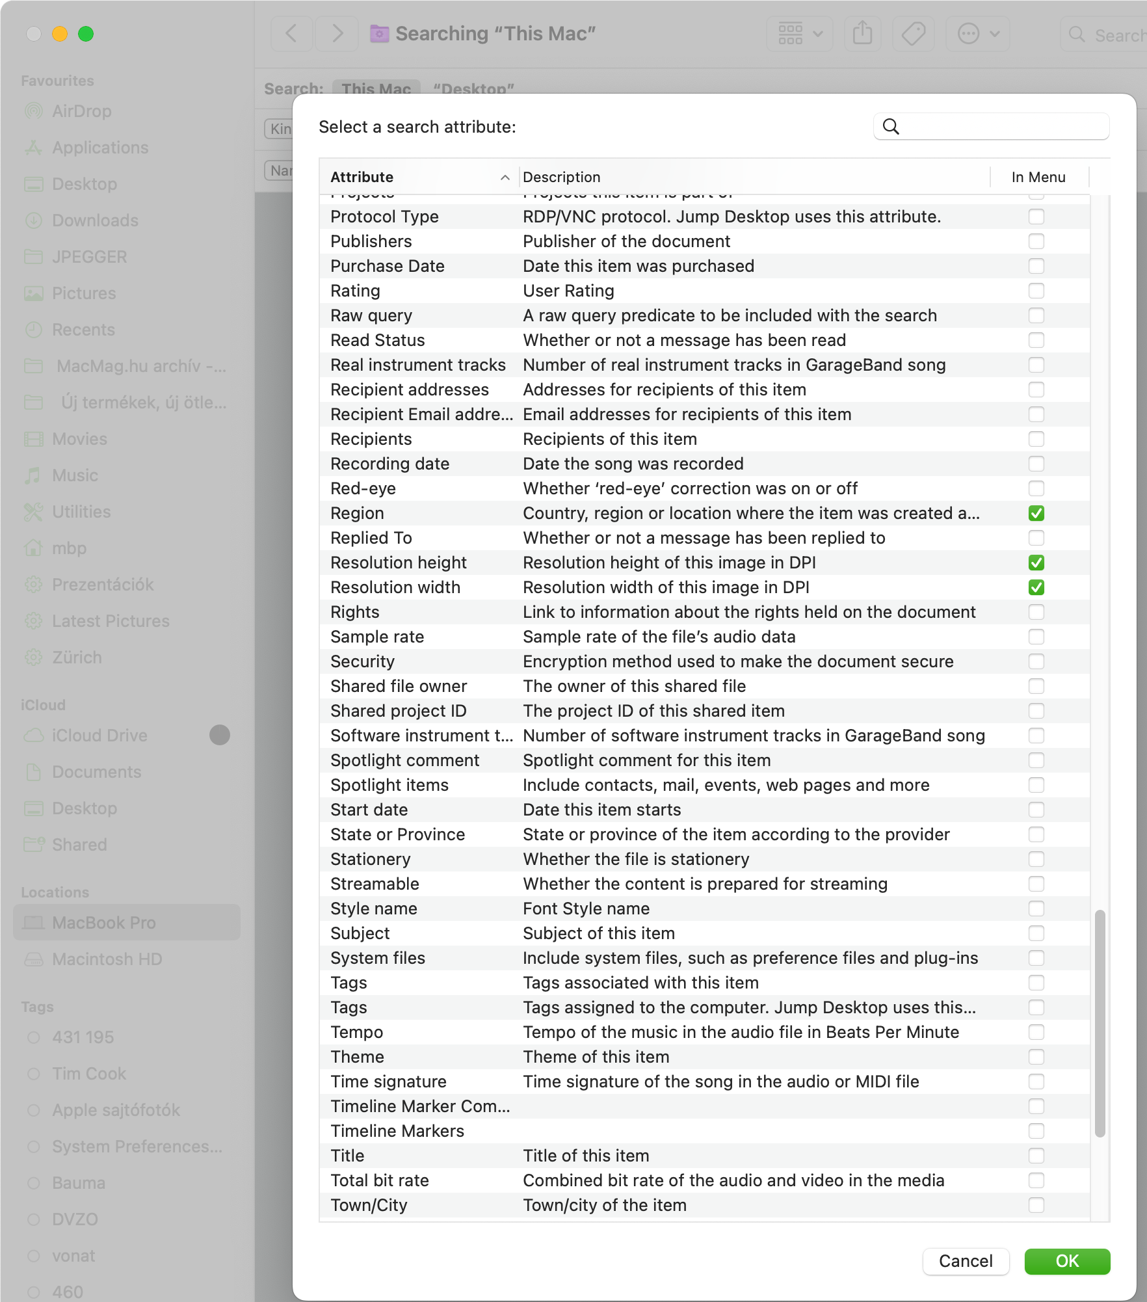Select the Red-eye attribute row

(704, 488)
